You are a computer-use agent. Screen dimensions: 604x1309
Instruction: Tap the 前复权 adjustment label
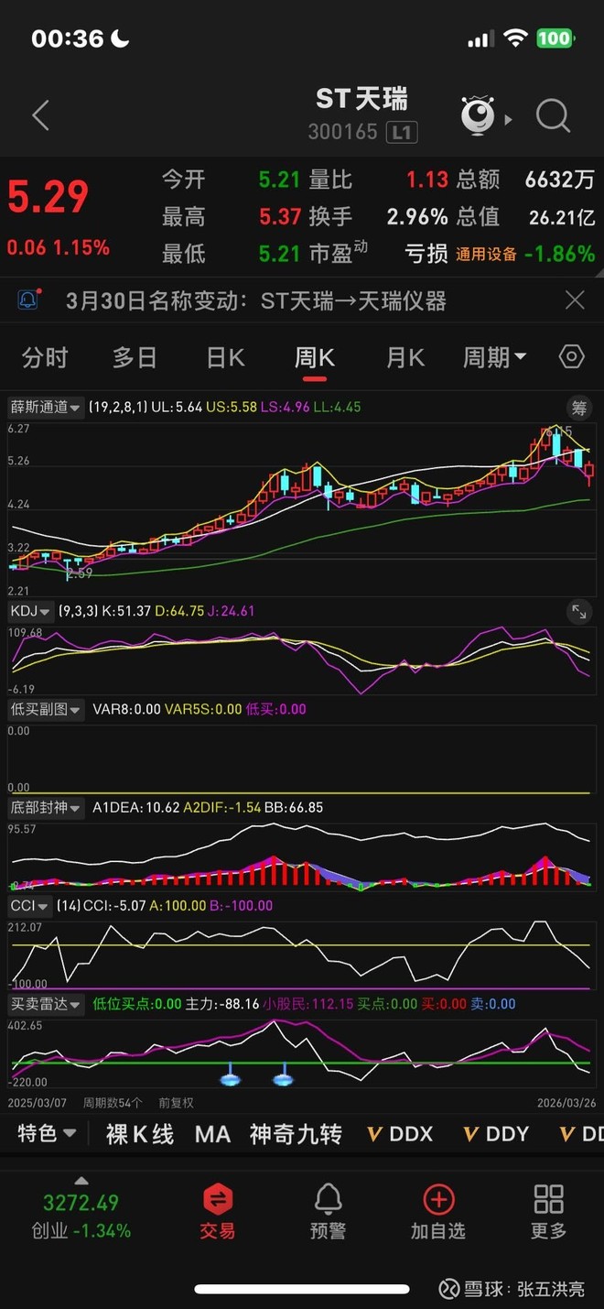pyautogui.click(x=176, y=1103)
